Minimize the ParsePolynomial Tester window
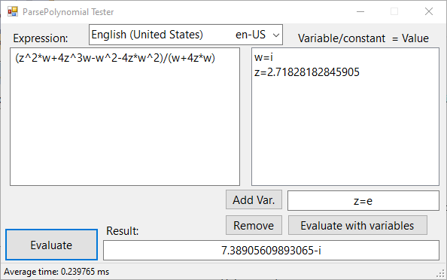The image size is (447, 280). tap(360, 12)
